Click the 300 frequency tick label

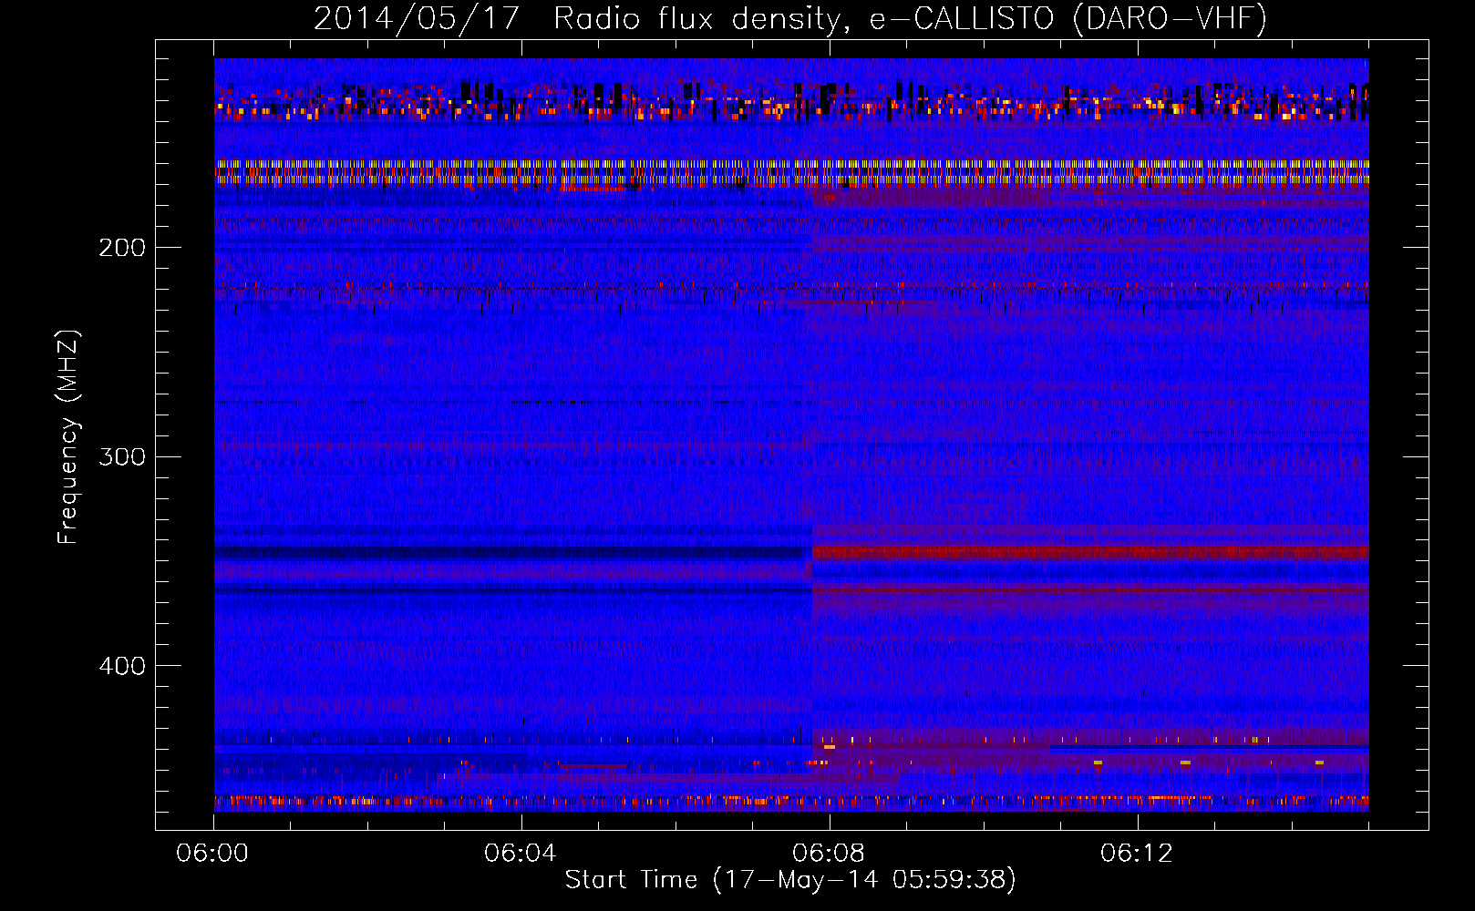coord(122,456)
